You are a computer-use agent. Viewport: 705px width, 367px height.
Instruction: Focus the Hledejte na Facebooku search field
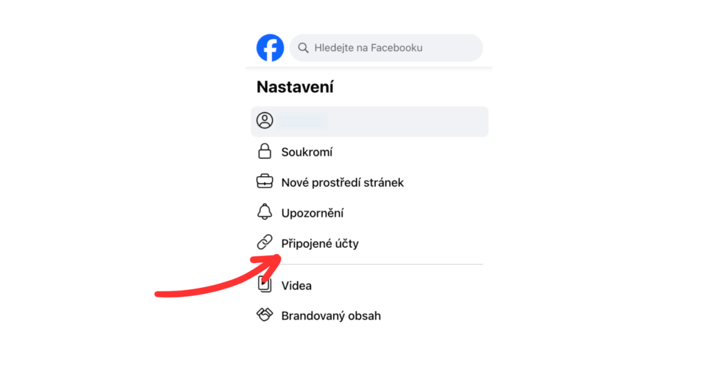[x=386, y=48]
